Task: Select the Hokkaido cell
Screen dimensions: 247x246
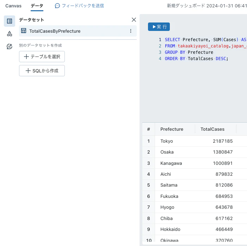Action: click(175, 229)
